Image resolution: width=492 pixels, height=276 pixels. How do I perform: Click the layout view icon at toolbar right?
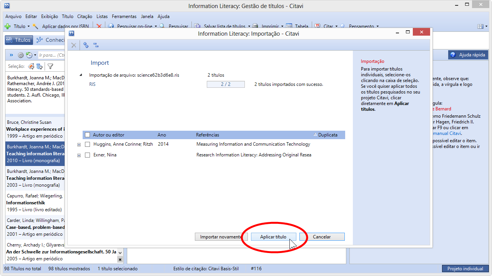coord(480,26)
